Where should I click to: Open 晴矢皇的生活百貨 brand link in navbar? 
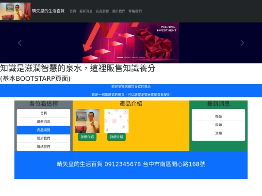(x=48, y=11)
